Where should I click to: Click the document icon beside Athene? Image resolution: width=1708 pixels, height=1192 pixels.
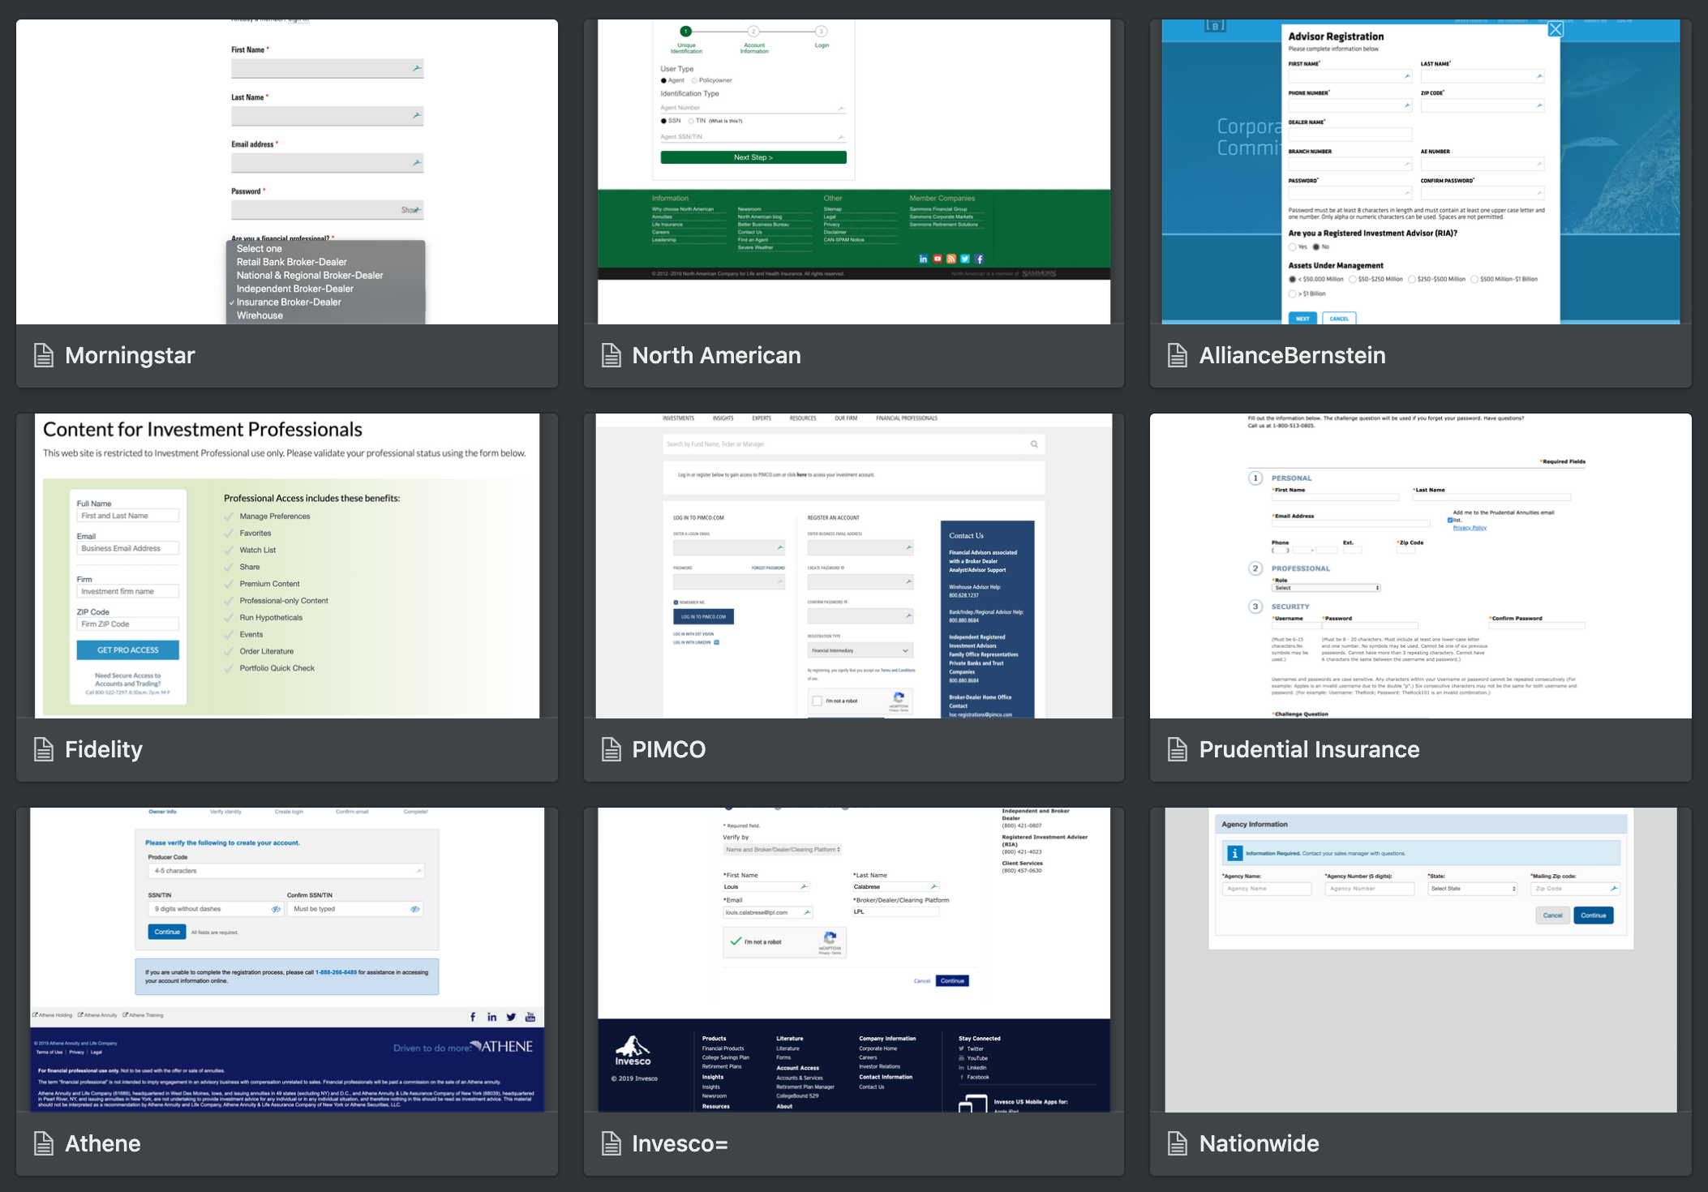click(44, 1143)
